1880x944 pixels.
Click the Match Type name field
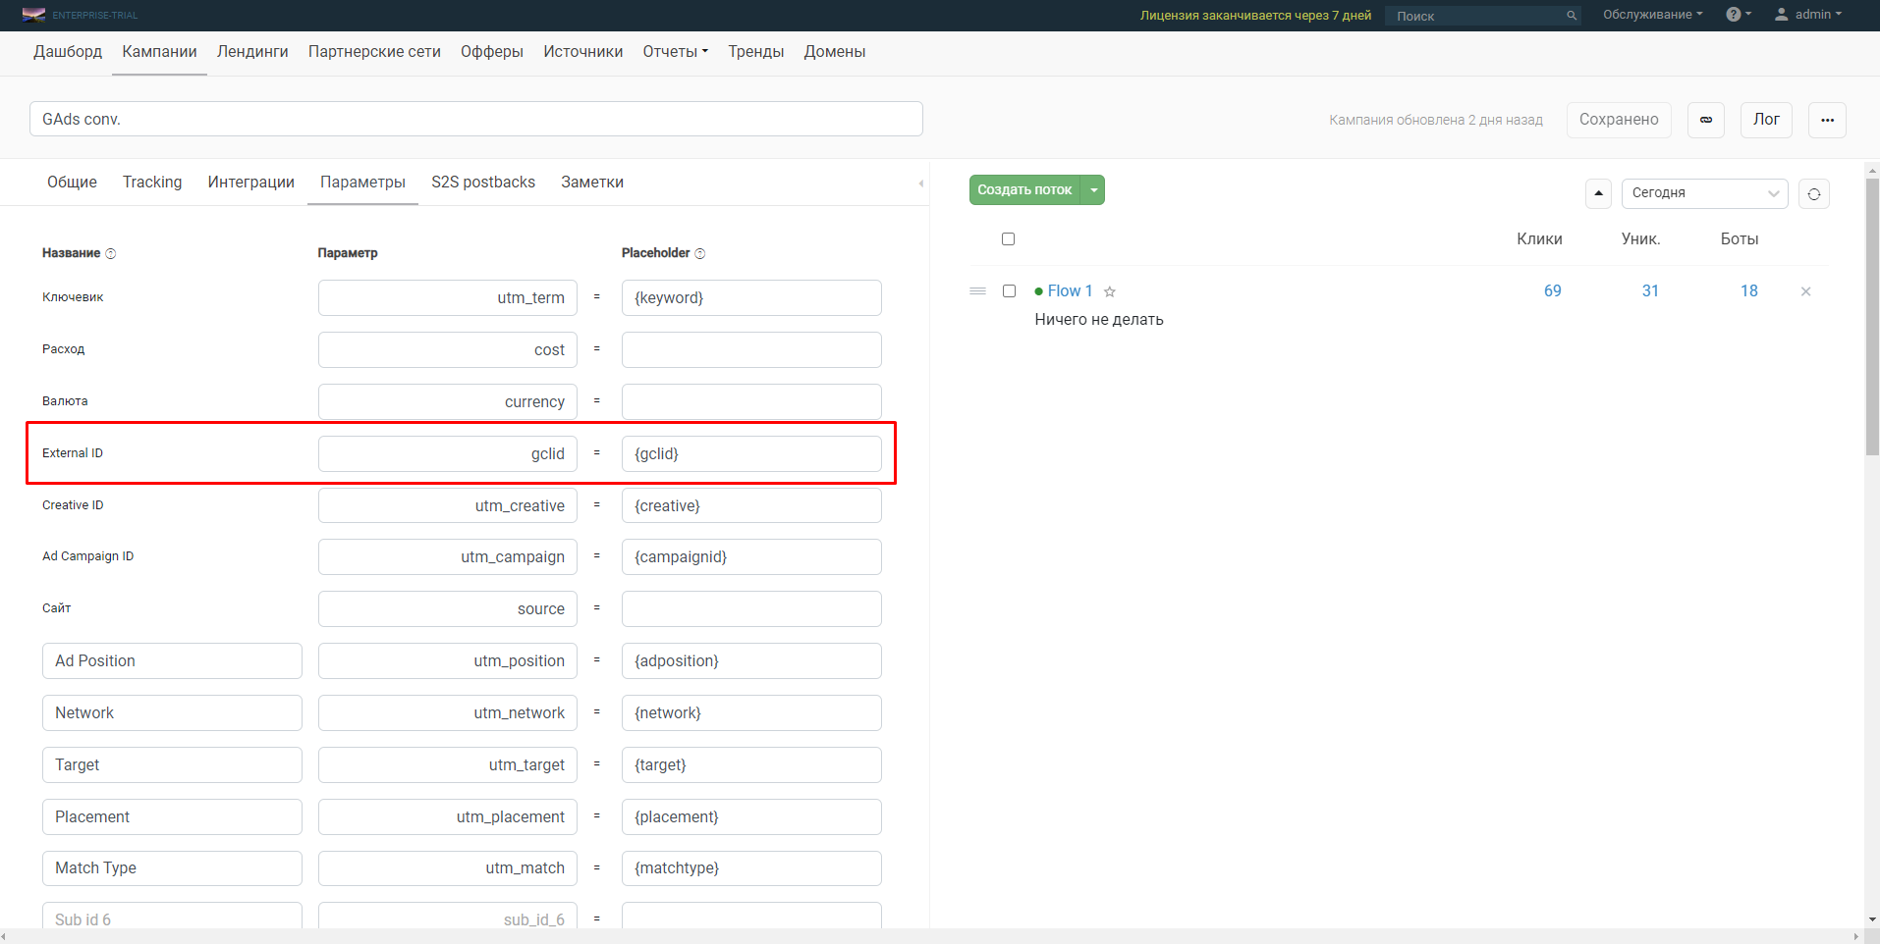click(x=172, y=868)
